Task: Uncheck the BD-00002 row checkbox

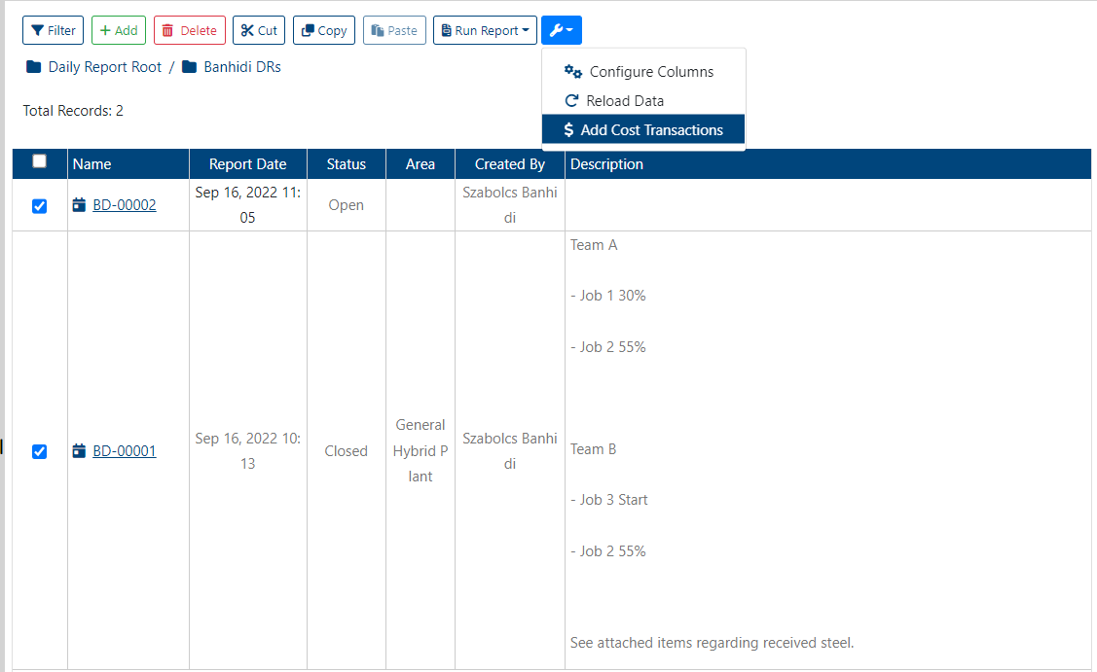Action: 40,205
